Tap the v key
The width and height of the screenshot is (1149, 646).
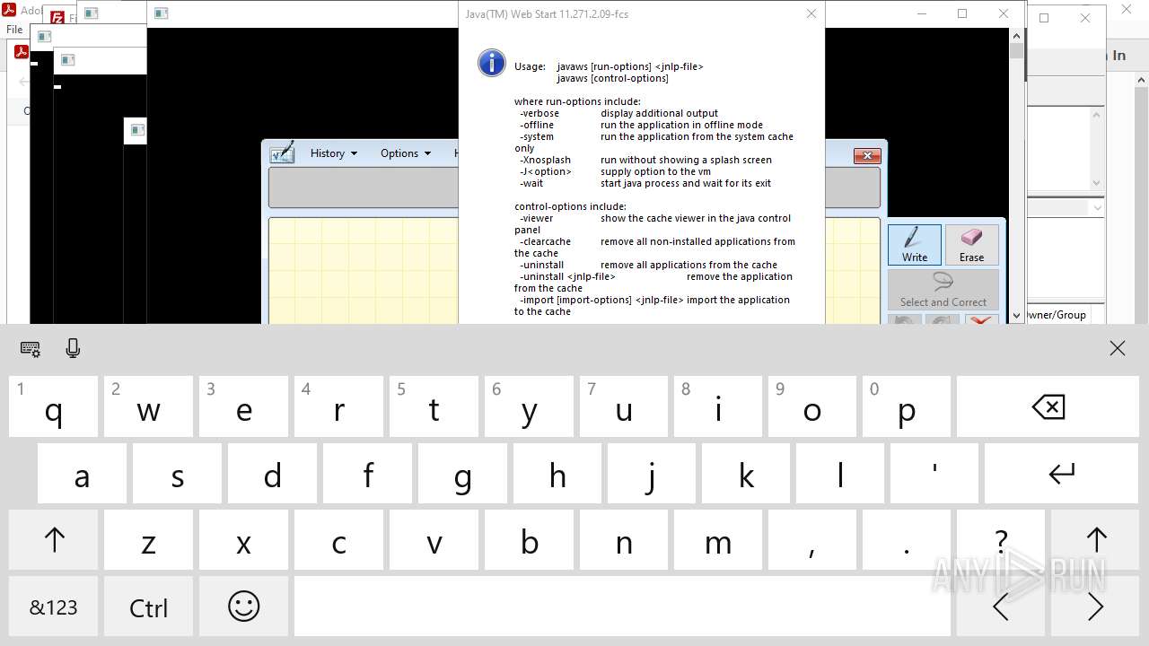434,540
